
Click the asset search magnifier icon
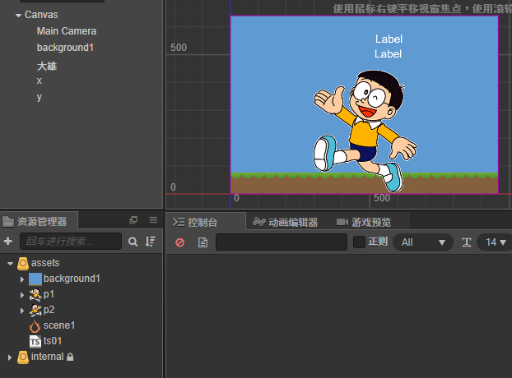pyautogui.click(x=133, y=242)
